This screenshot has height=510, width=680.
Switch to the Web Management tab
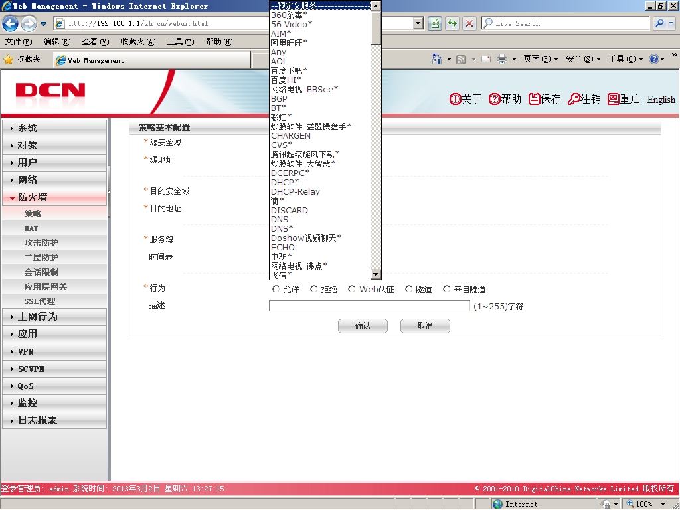pos(152,60)
